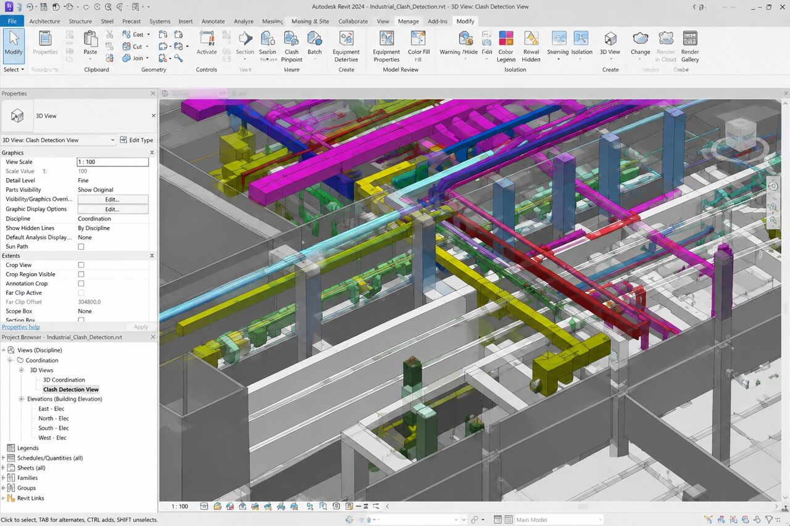Enable the Crop View checkbox

point(81,265)
